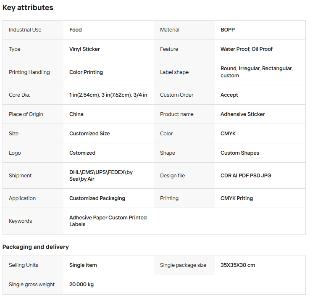Click the Customized Packaging application value
The height and width of the screenshot is (298, 310).
(97, 198)
